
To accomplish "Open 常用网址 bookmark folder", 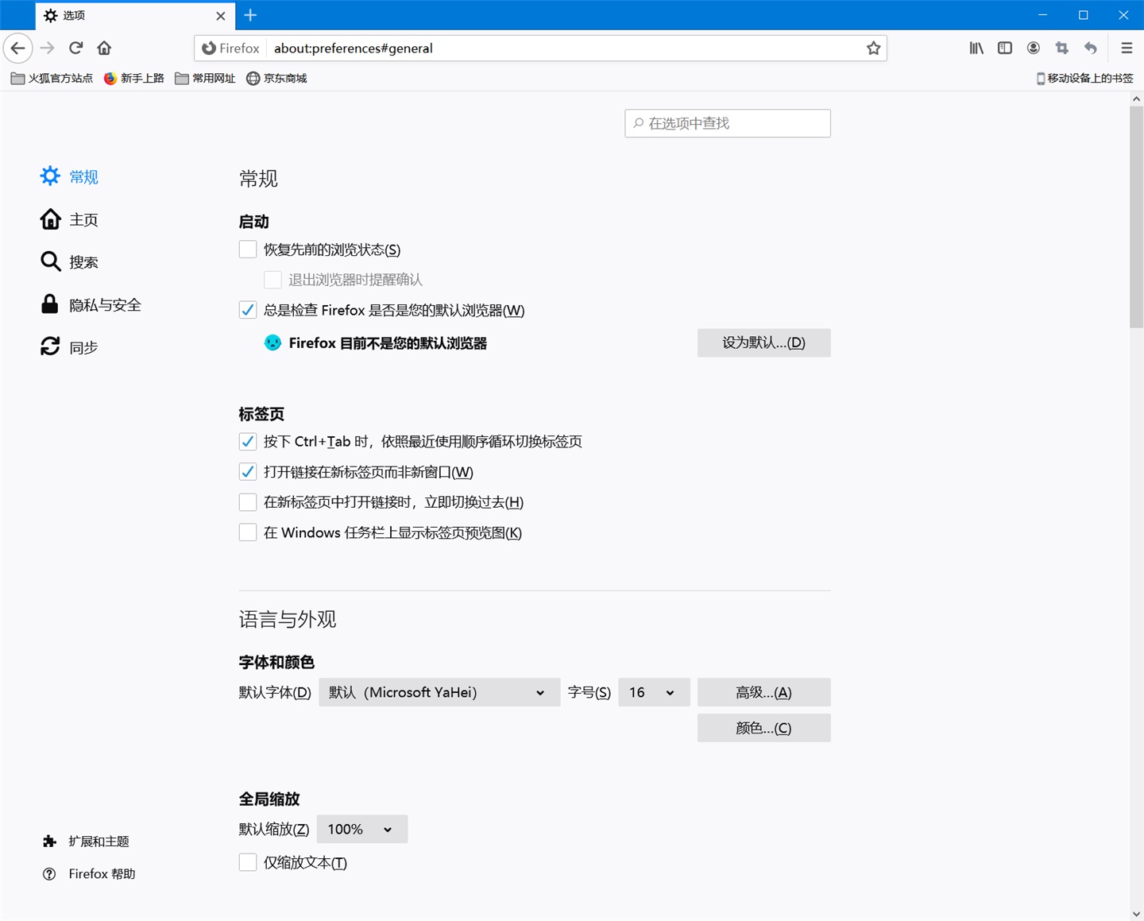I will point(205,78).
